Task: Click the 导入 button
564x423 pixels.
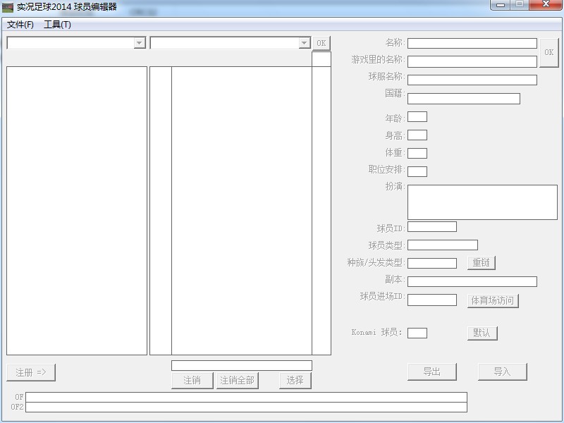Action: coord(503,372)
